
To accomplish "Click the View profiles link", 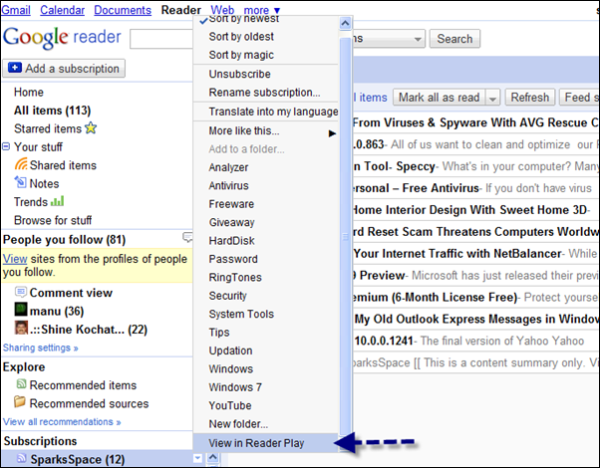I will [x=15, y=259].
